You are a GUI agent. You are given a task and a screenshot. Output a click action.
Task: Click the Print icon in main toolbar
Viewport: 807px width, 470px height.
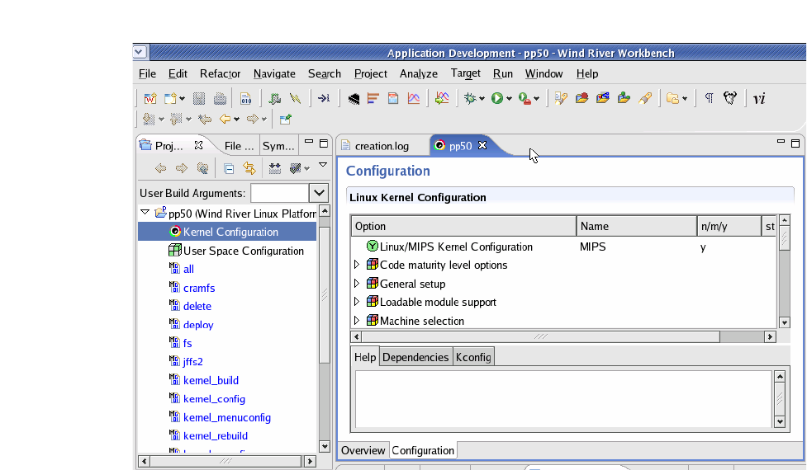(x=220, y=98)
